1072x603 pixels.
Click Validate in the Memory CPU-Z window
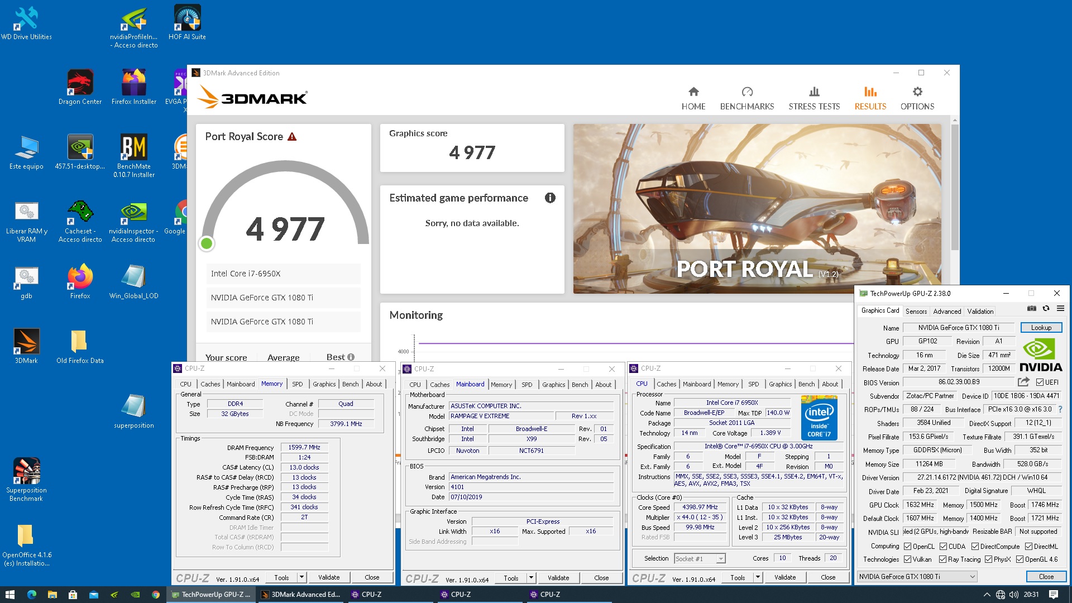329,577
